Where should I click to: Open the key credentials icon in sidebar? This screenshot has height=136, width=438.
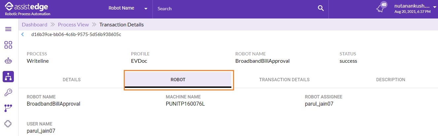click(x=8, y=92)
